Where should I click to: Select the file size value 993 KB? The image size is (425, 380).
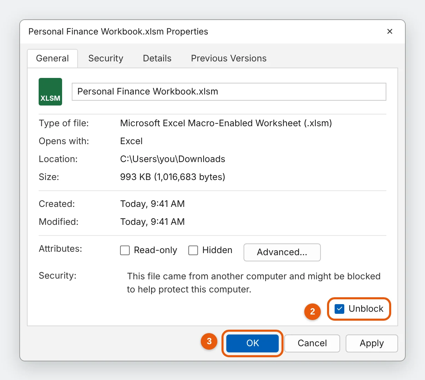172,177
